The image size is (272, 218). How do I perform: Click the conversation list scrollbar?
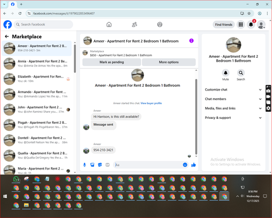[75, 58]
